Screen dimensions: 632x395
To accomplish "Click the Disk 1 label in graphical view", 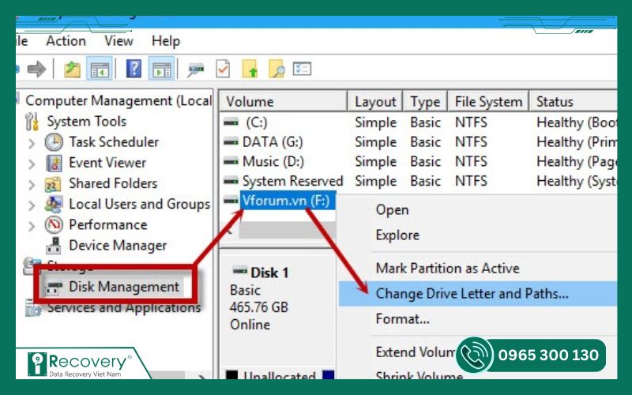I will [269, 273].
